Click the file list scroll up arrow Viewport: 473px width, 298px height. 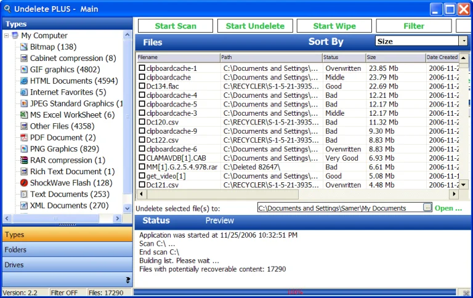(463, 58)
